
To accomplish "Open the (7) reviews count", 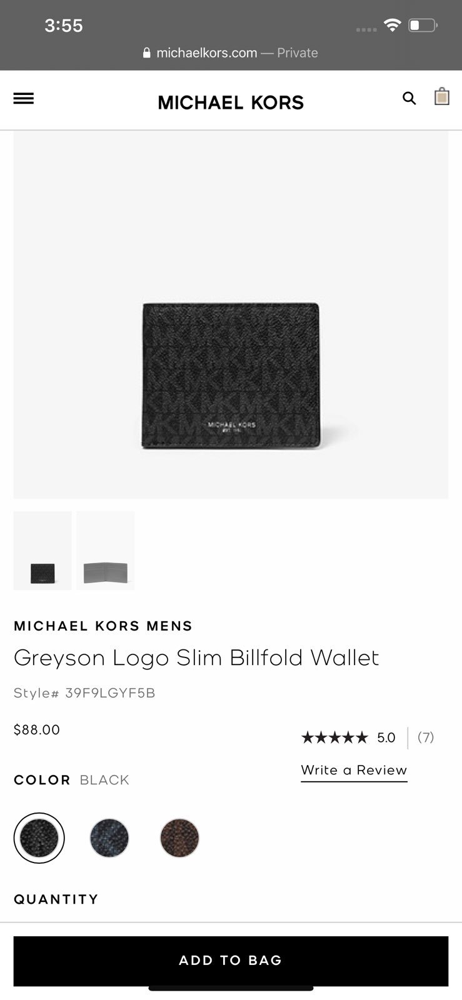I will 426,737.
